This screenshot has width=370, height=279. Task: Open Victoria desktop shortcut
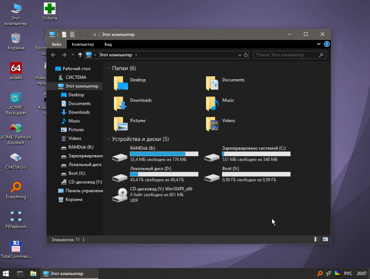(49, 11)
